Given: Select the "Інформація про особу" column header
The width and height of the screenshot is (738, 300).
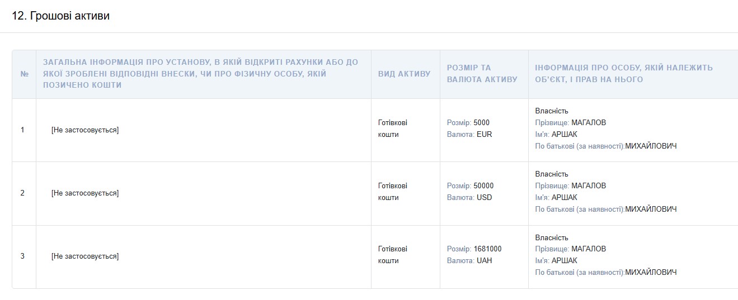Looking at the screenshot, I should coord(624,74).
